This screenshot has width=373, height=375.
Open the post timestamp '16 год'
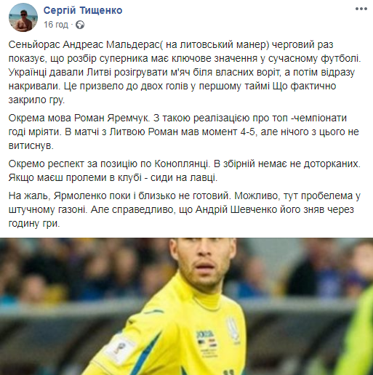click(x=56, y=25)
